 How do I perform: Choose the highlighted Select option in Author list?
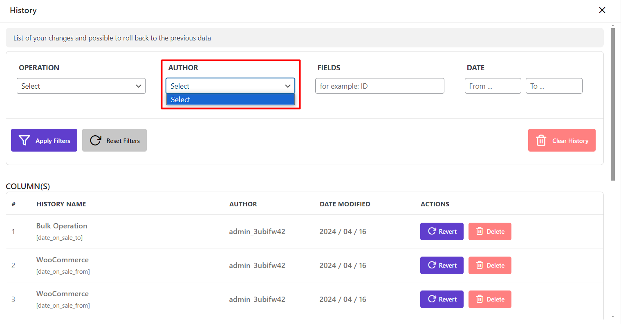[x=230, y=100]
